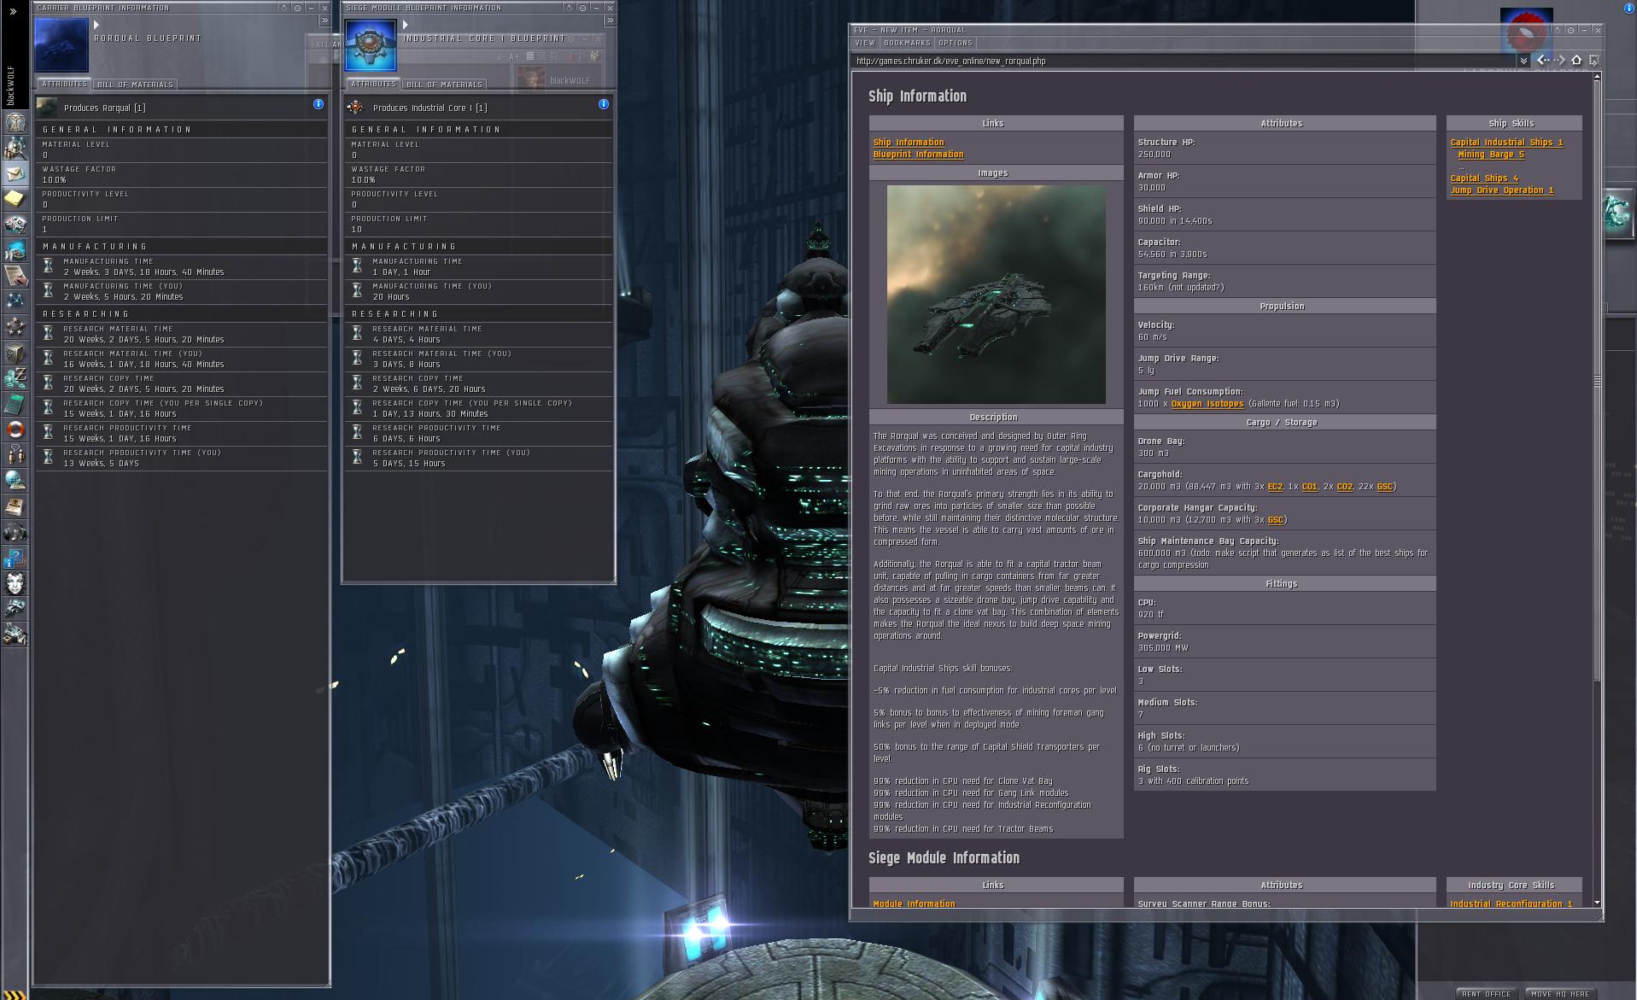Open the Mining Barge 5 skill link

tap(1491, 155)
